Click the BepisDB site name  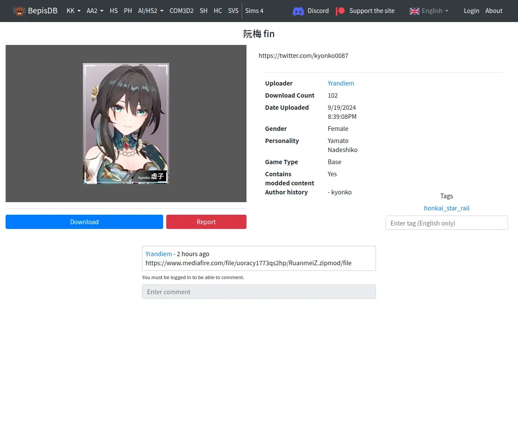point(43,11)
